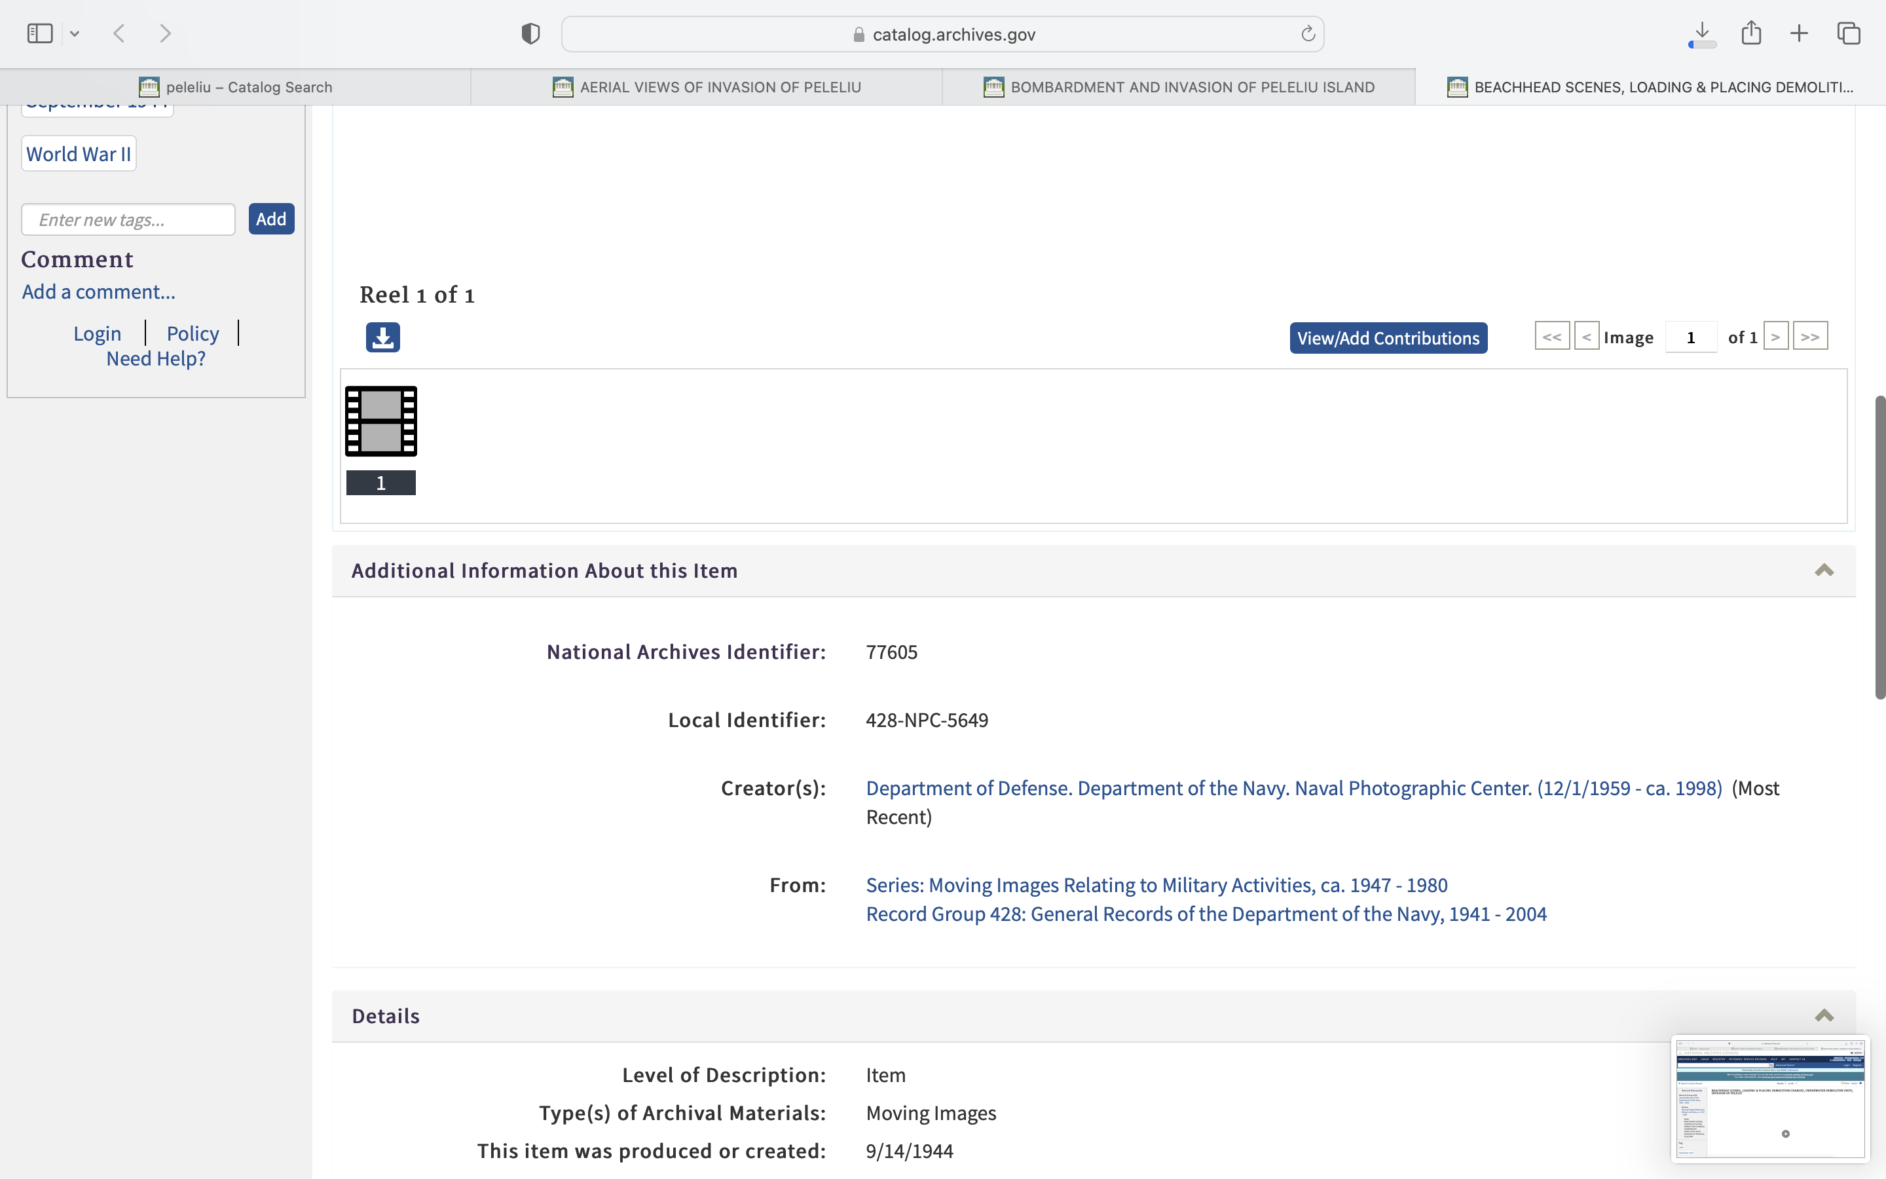Collapse the Details section
Image resolution: width=1886 pixels, height=1179 pixels.
(x=1824, y=1016)
